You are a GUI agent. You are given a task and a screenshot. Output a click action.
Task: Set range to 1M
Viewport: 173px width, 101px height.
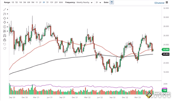click(x=20, y=2)
